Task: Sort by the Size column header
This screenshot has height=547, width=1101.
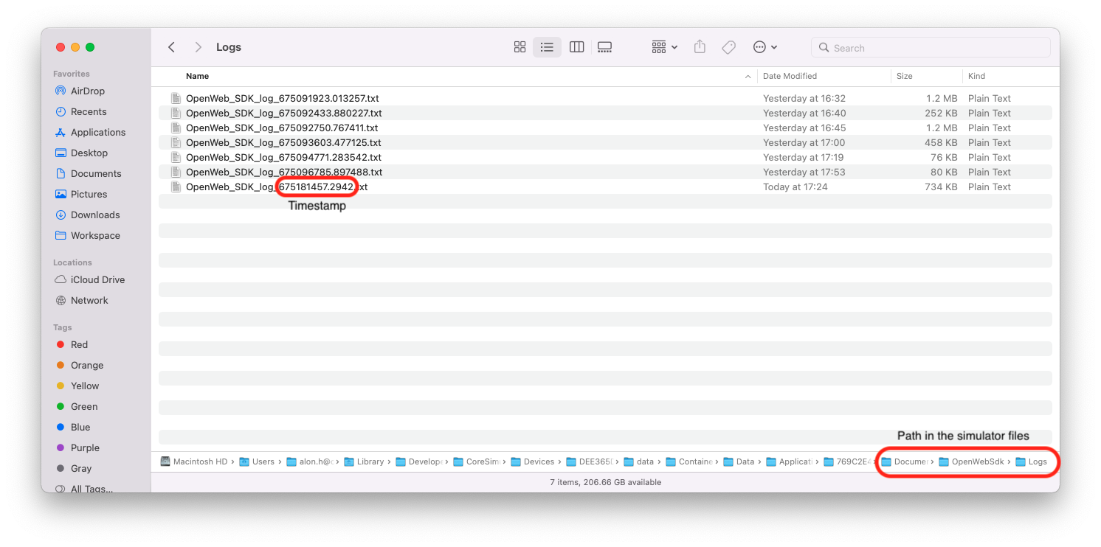Action: (905, 76)
